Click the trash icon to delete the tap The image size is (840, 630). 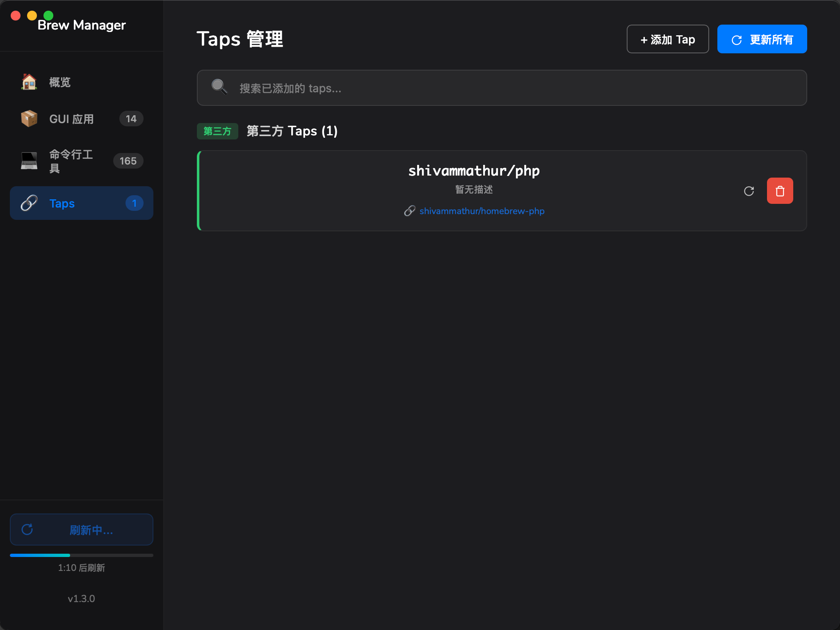780,191
